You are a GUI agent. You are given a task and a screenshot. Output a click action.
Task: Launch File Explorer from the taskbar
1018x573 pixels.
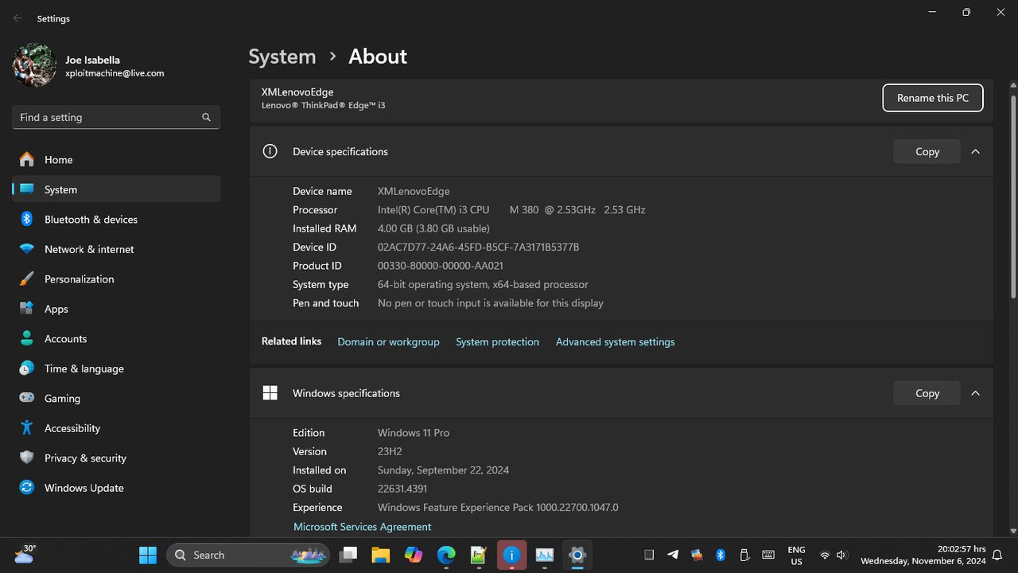(380, 555)
